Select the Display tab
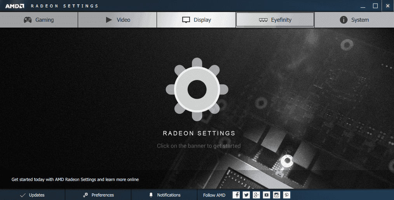 point(196,20)
